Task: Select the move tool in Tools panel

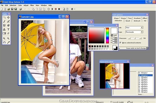Action: point(8,17)
